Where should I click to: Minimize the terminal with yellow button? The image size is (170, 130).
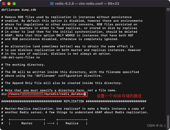point(9,4)
